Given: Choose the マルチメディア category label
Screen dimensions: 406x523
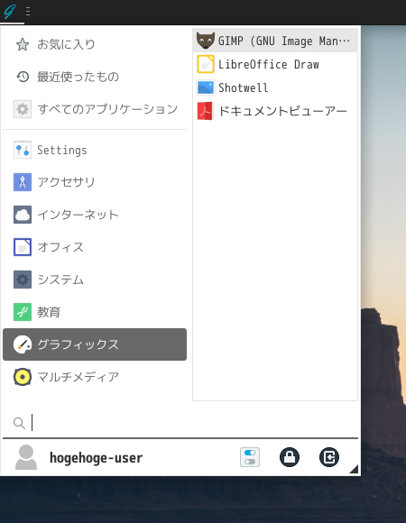Looking at the screenshot, I should click(x=78, y=377).
